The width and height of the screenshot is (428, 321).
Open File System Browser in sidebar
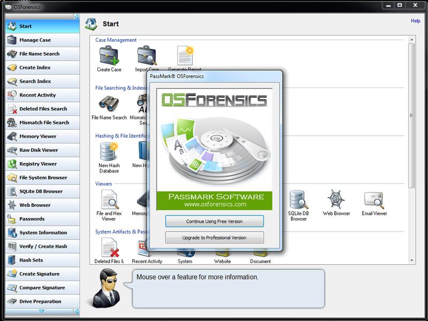(x=43, y=177)
